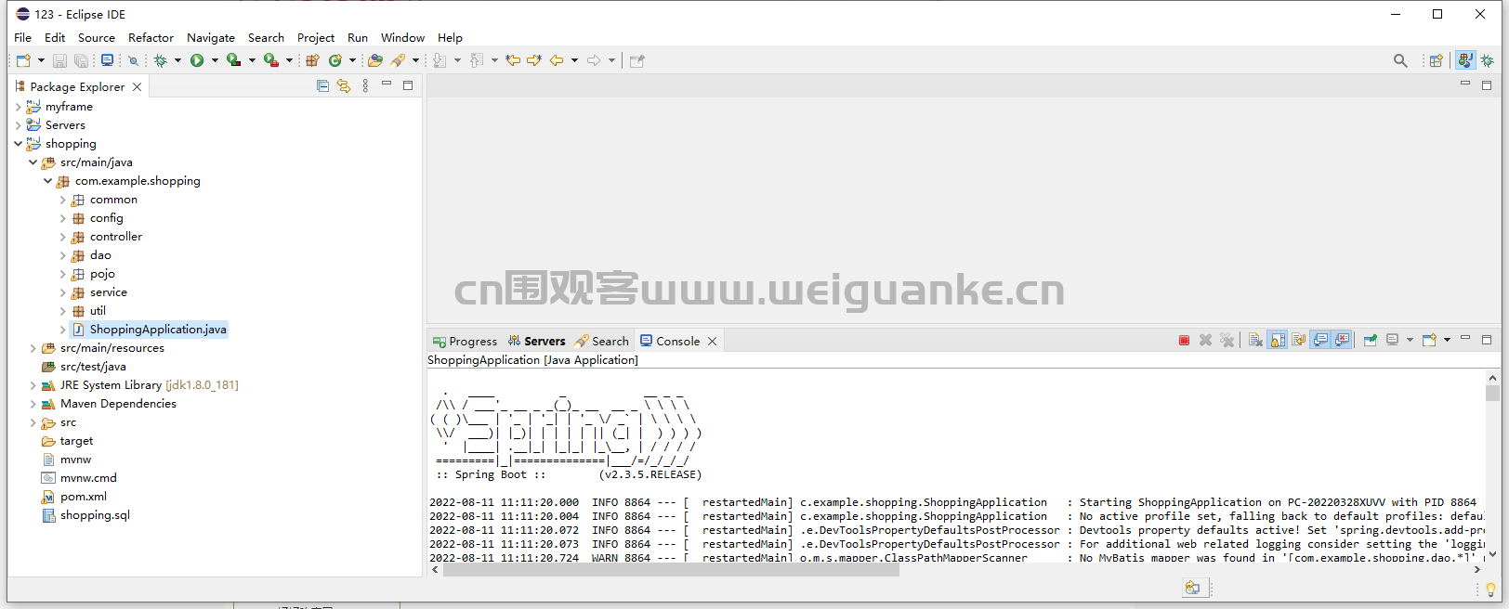Select the service package

(x=109, y=292)
